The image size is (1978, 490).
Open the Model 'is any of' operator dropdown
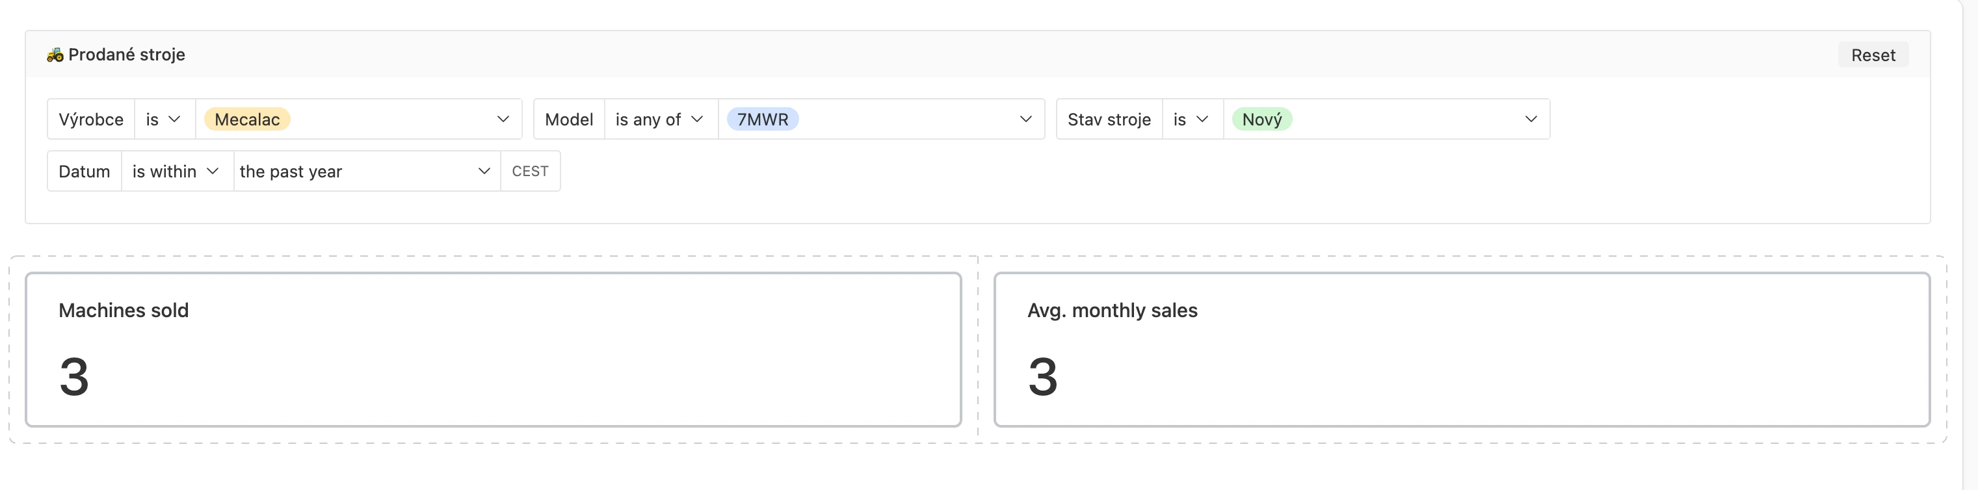[659, 120]
